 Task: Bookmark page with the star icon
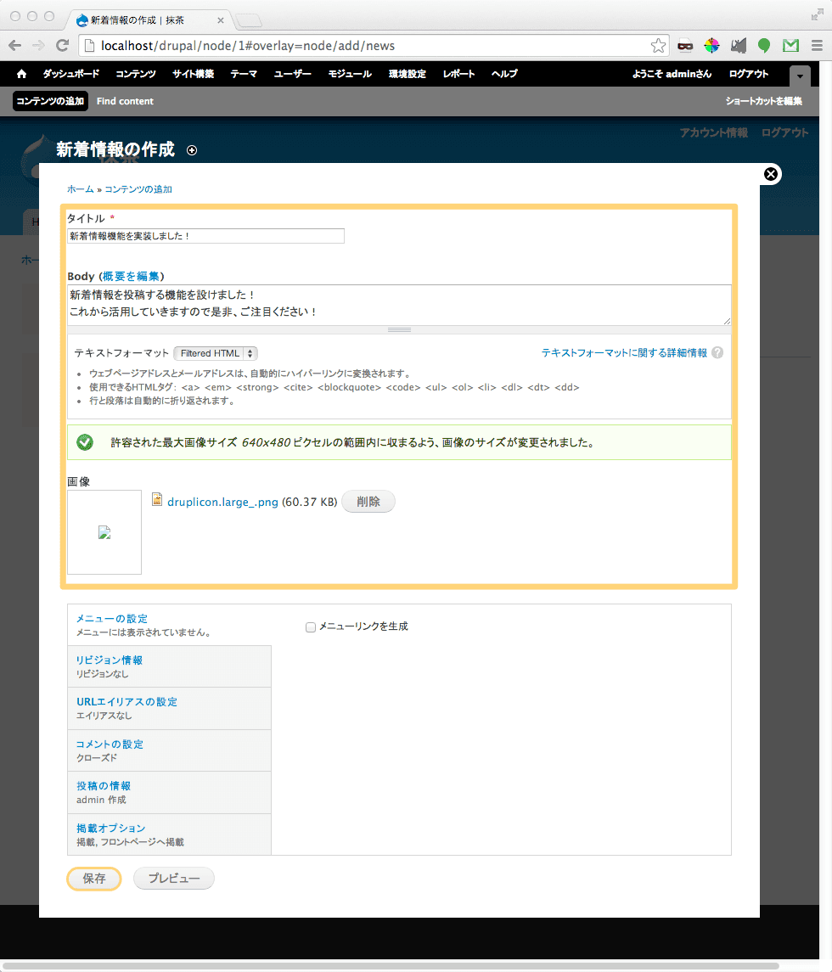point(658,45)
